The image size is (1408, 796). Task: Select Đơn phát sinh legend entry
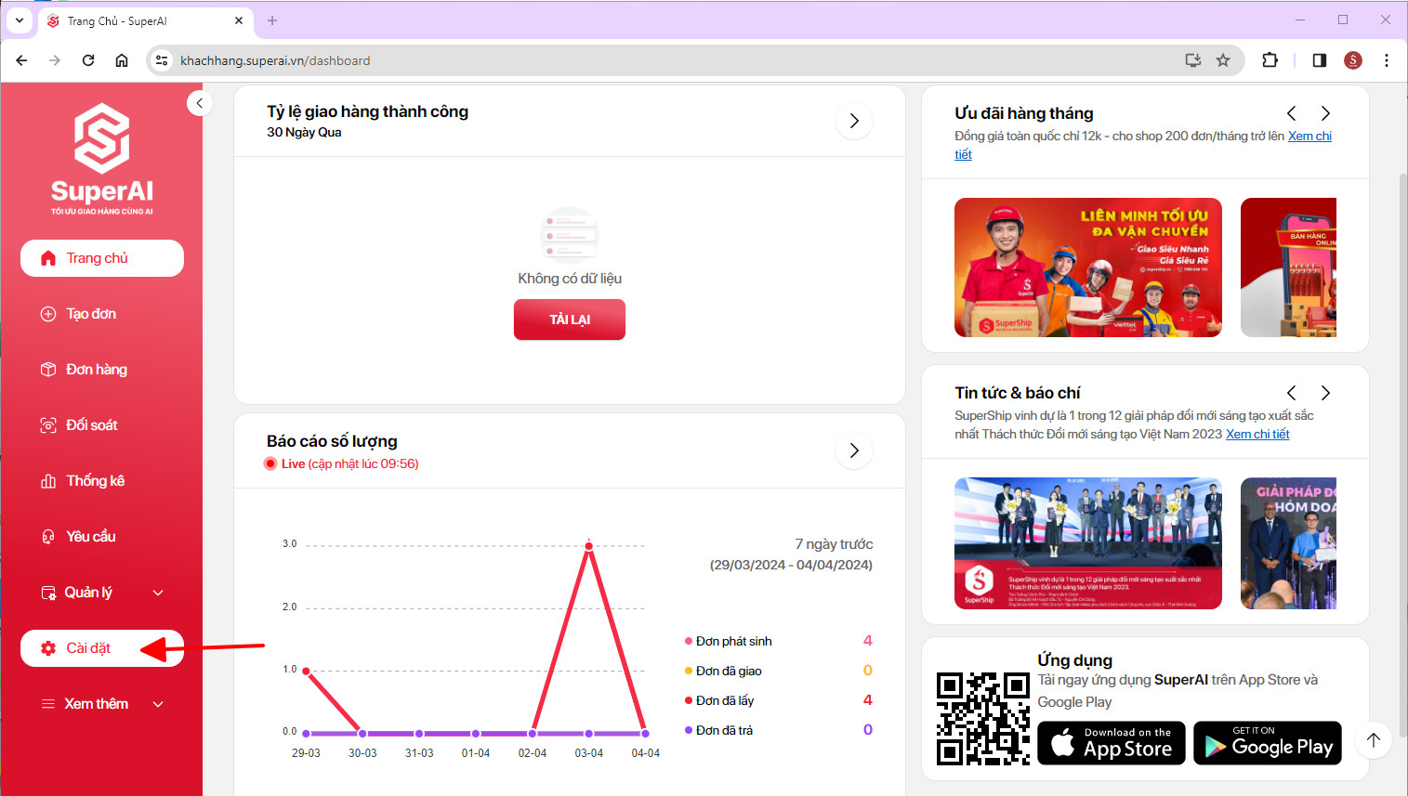coord(729,641)
